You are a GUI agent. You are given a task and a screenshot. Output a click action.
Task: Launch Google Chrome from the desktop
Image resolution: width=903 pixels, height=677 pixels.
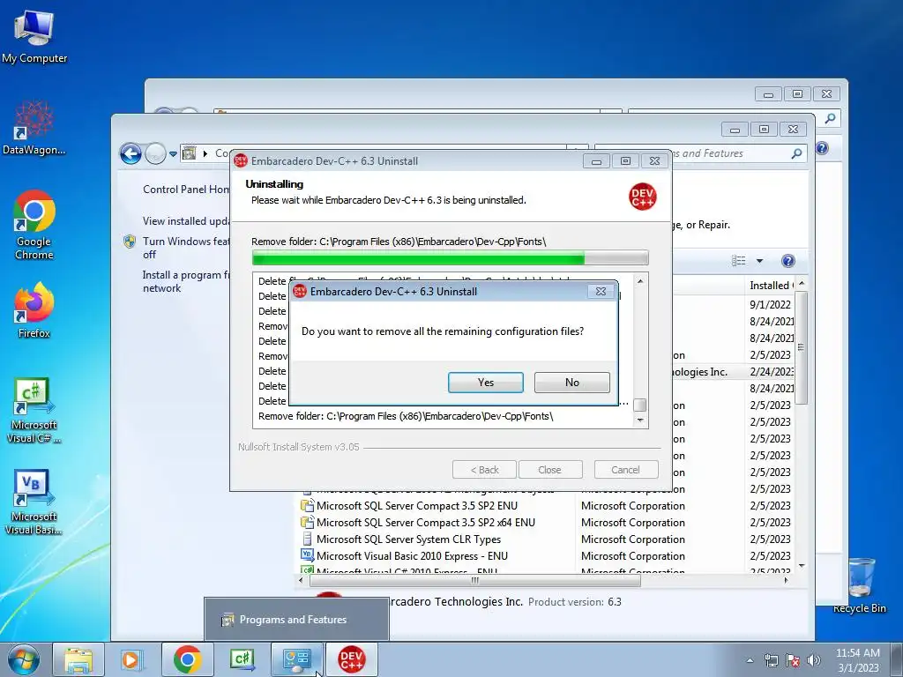34,225
